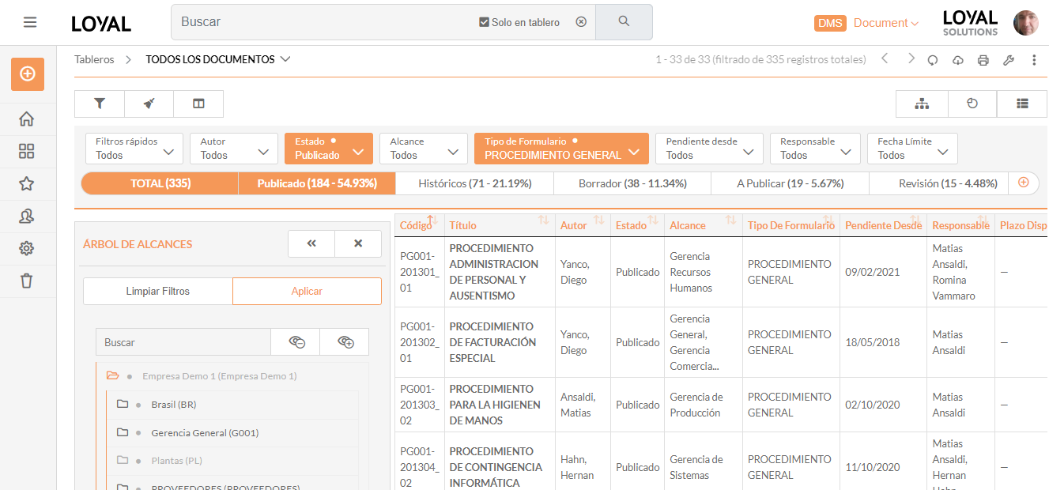Open the hamburger navigation menu
The image size is (1049, 490).
click(30, 22)
